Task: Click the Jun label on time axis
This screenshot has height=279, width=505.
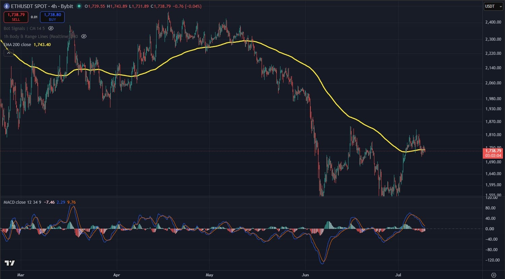Action: pyautogui.click(x=305, y=275)
